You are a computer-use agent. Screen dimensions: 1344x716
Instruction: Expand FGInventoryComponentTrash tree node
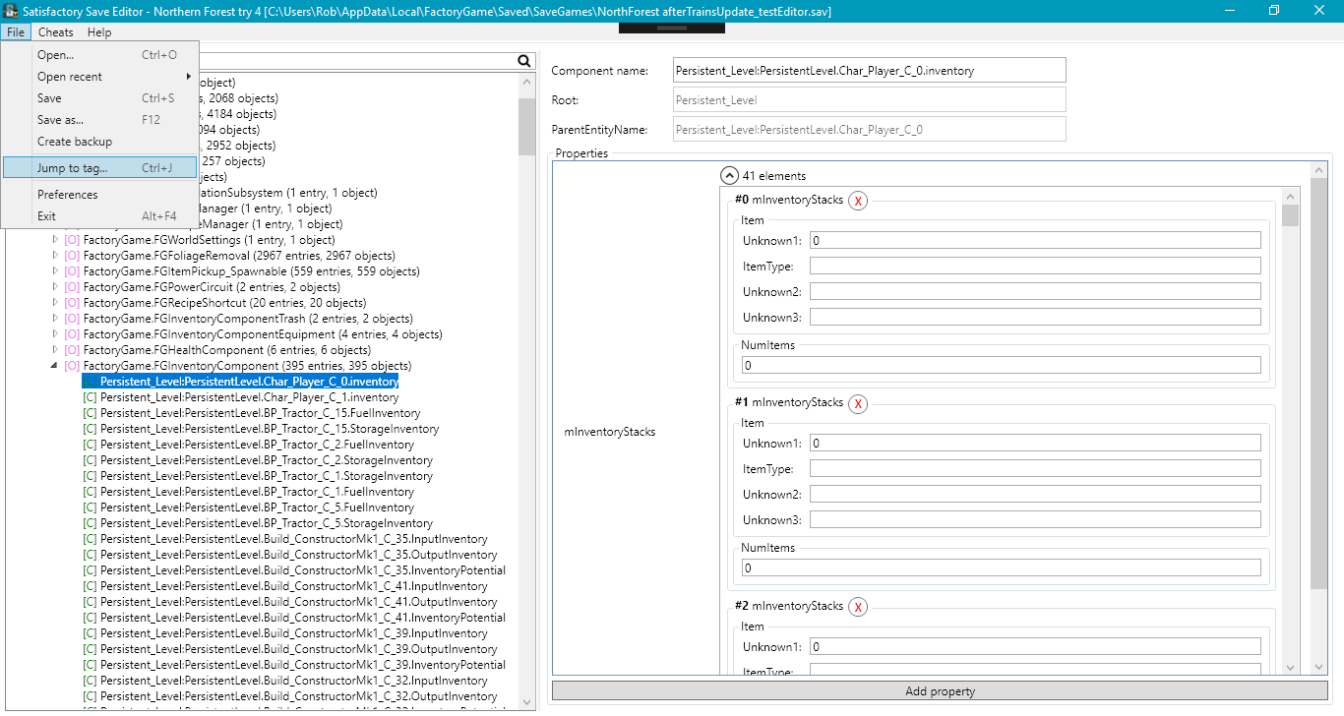tap(55, 319)
